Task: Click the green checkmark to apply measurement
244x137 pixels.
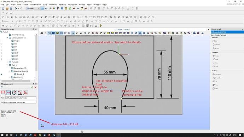Action: (x=32, y=87)
